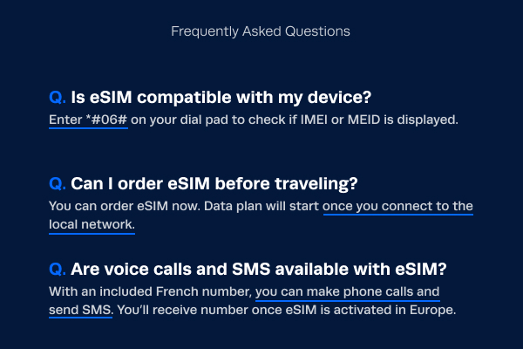Click the blue Q. before 'Are voice calls'
The height and width of the screenshot is (349, 523).
tap(58, 270)
